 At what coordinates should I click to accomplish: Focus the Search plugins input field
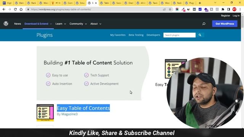(x=180, y=35)
